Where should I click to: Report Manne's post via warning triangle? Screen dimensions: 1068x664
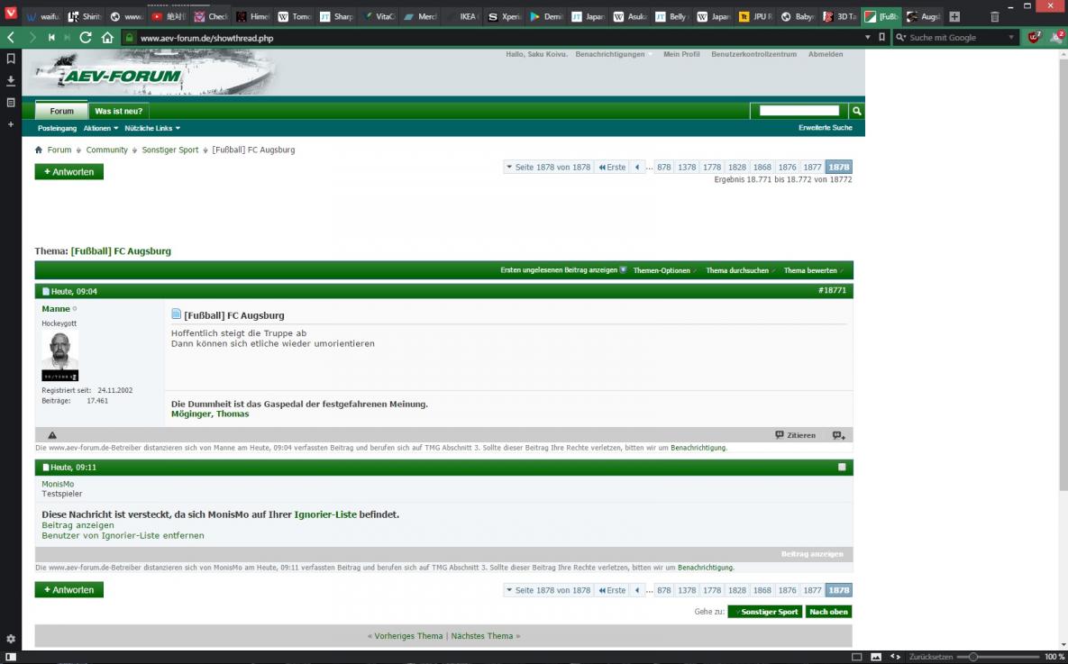click(x=52, y=435)
